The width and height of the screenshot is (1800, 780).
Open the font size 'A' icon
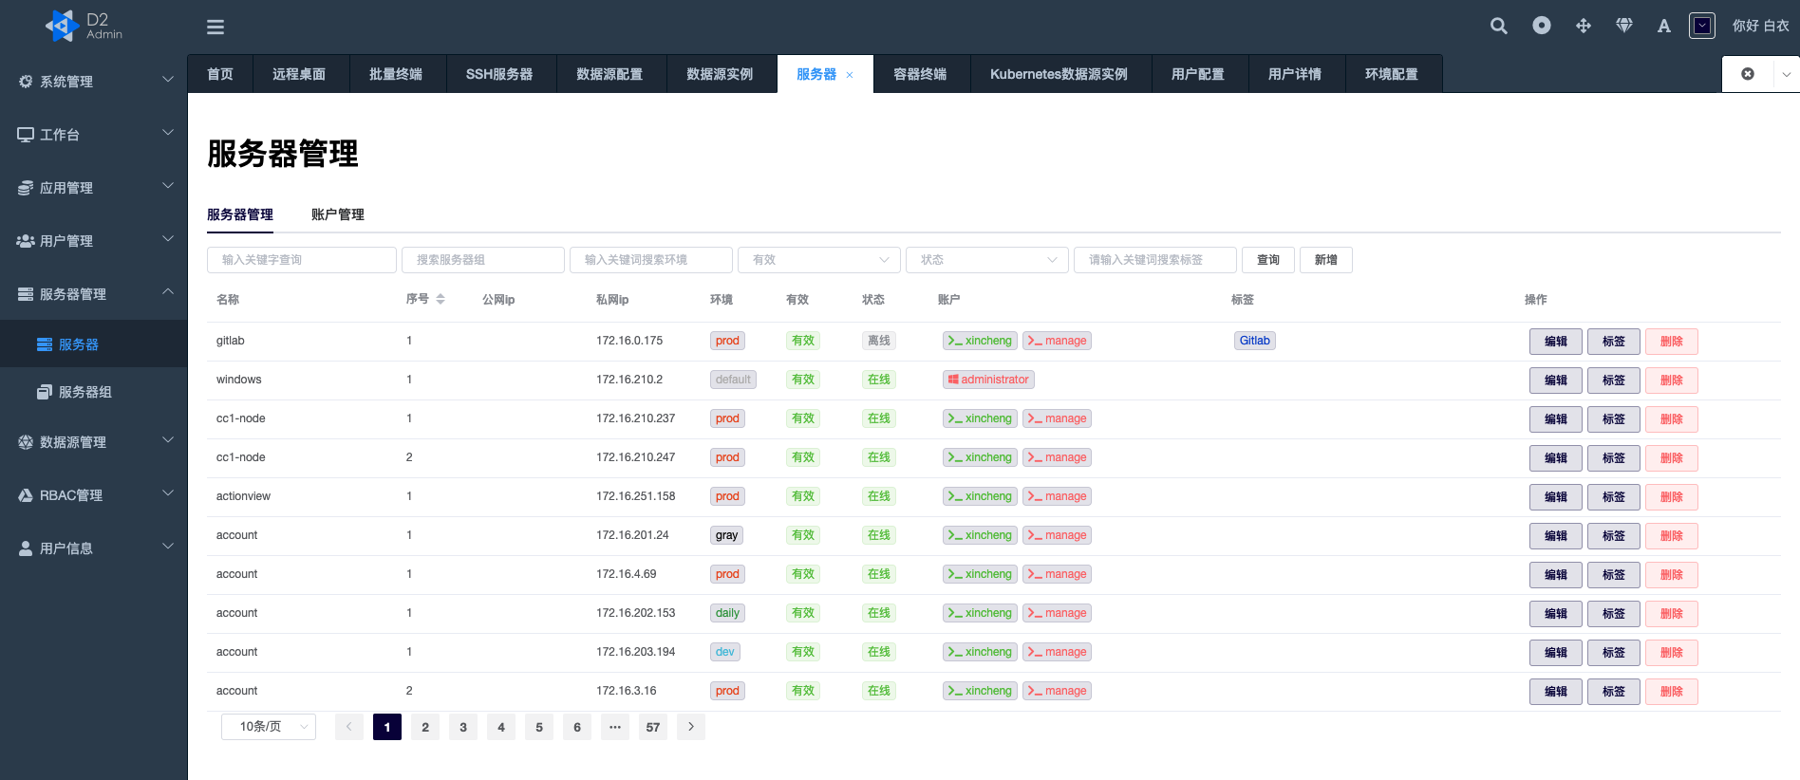(x=1663, y=27)
